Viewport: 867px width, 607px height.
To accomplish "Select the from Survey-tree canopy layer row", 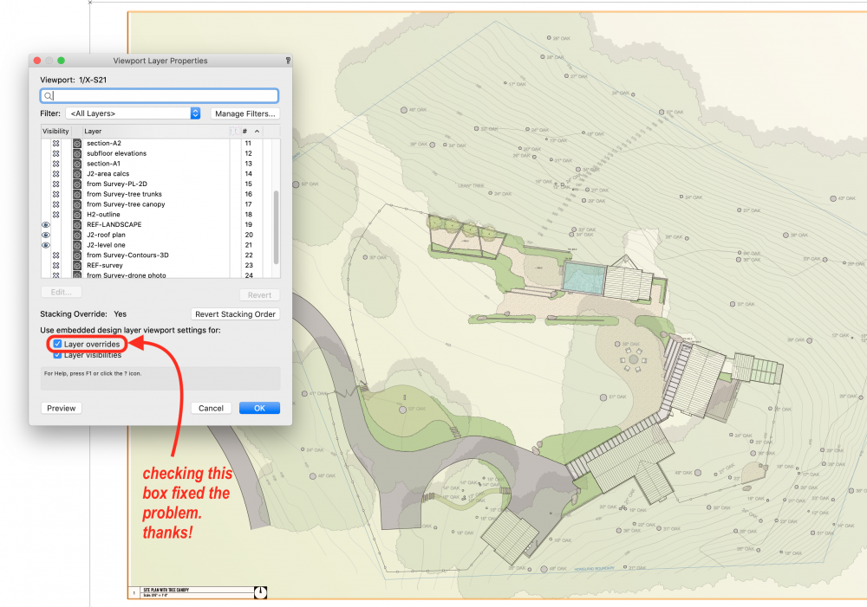I will pos(126,204).
